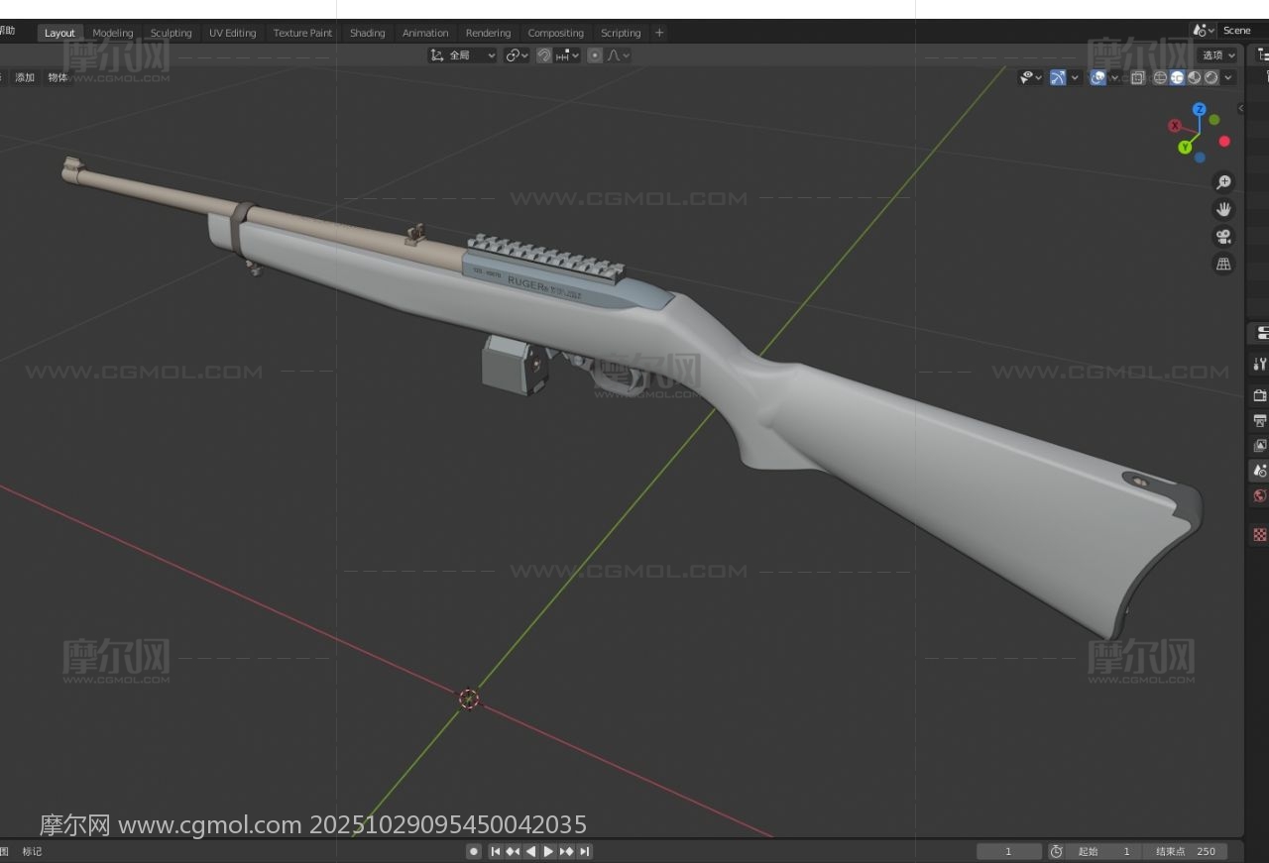Viewport: 1269px width, 863px height.
Task: Toggle X-ray display mode
Action: coord(1137,77)
